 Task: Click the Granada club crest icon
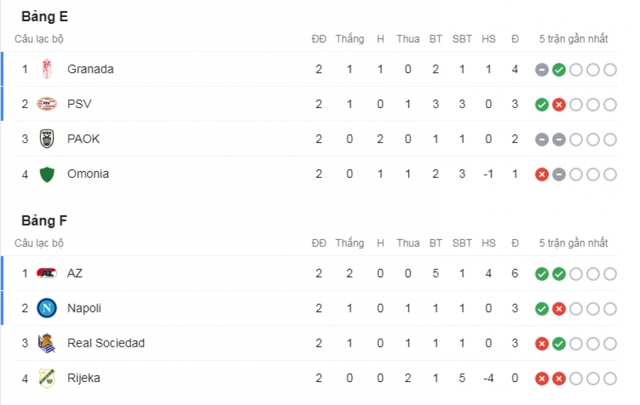tap(47, 69)
